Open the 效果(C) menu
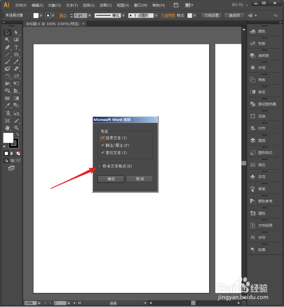The height and width of the screenshot is (307, 284). (105, 5)
